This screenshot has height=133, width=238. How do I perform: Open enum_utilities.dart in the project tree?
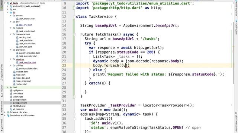28,69
